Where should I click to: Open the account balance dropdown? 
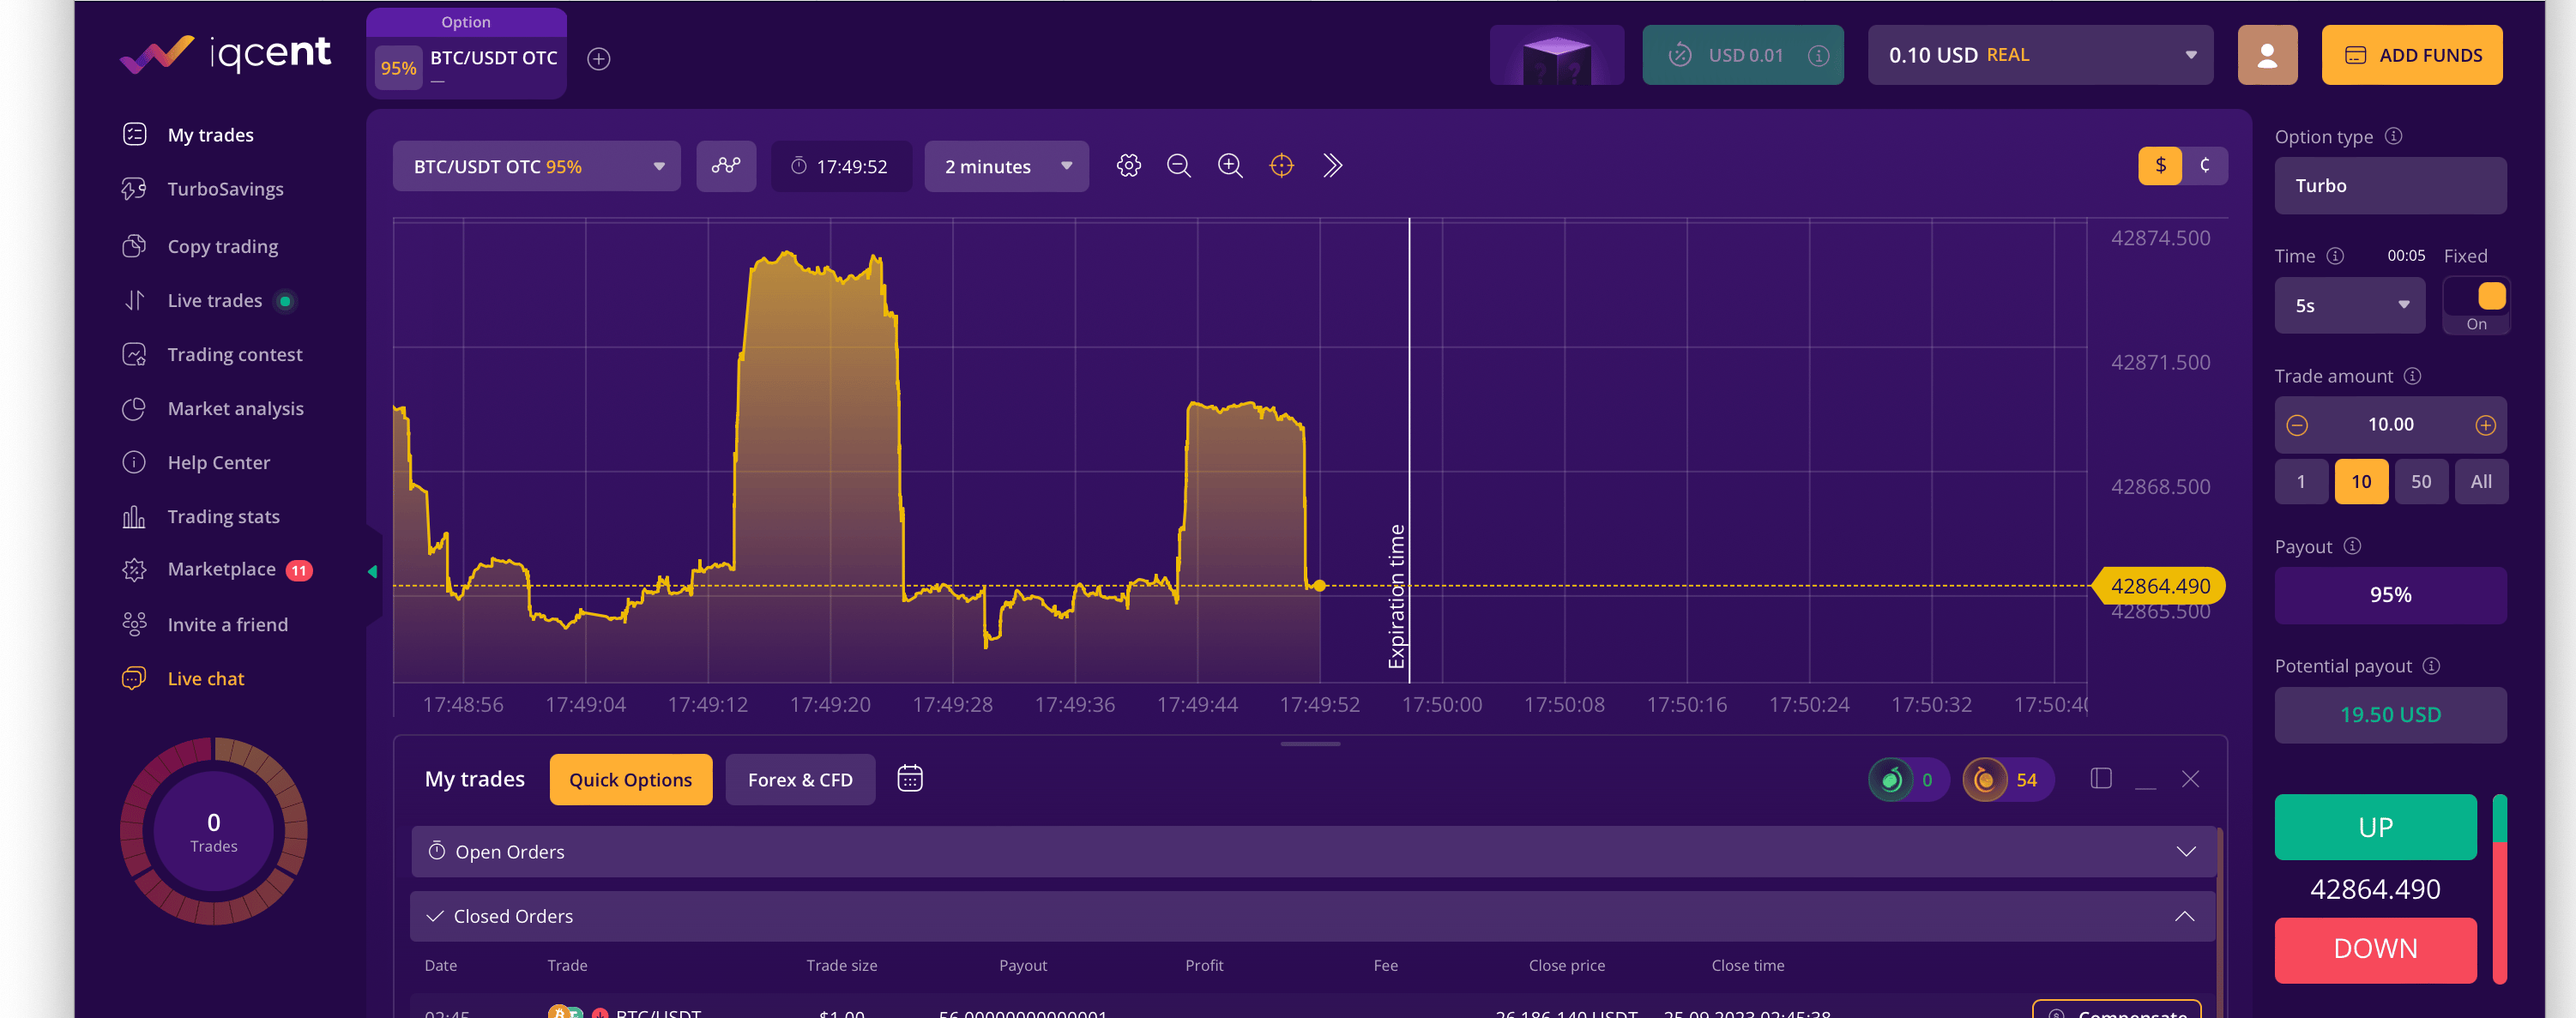[x=2040, y=55]
